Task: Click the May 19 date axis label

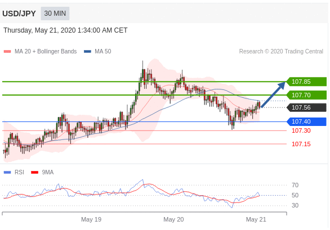Action: [x=91, y=219]
